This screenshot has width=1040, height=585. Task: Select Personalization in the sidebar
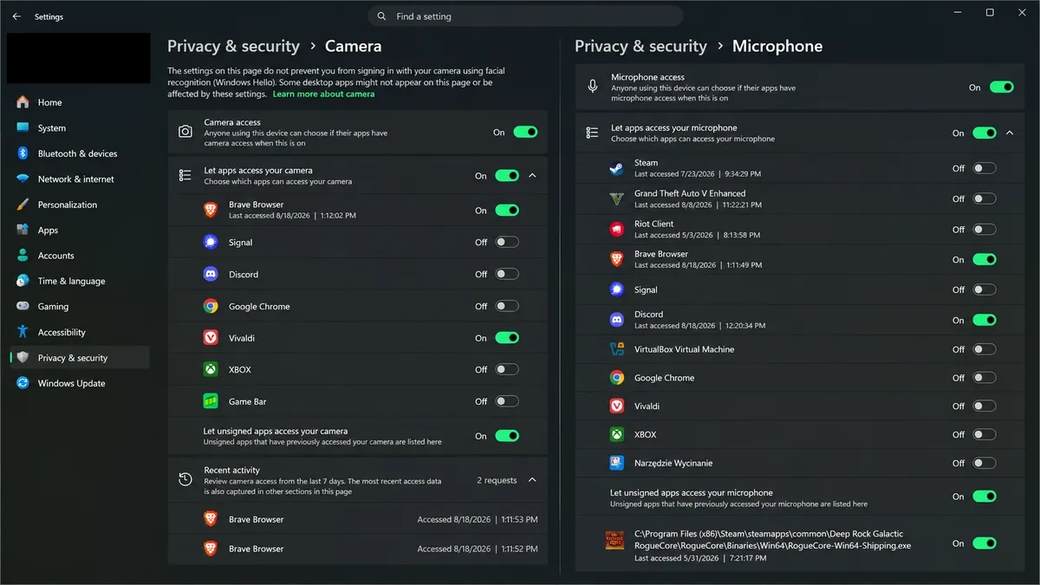point(79,205)
